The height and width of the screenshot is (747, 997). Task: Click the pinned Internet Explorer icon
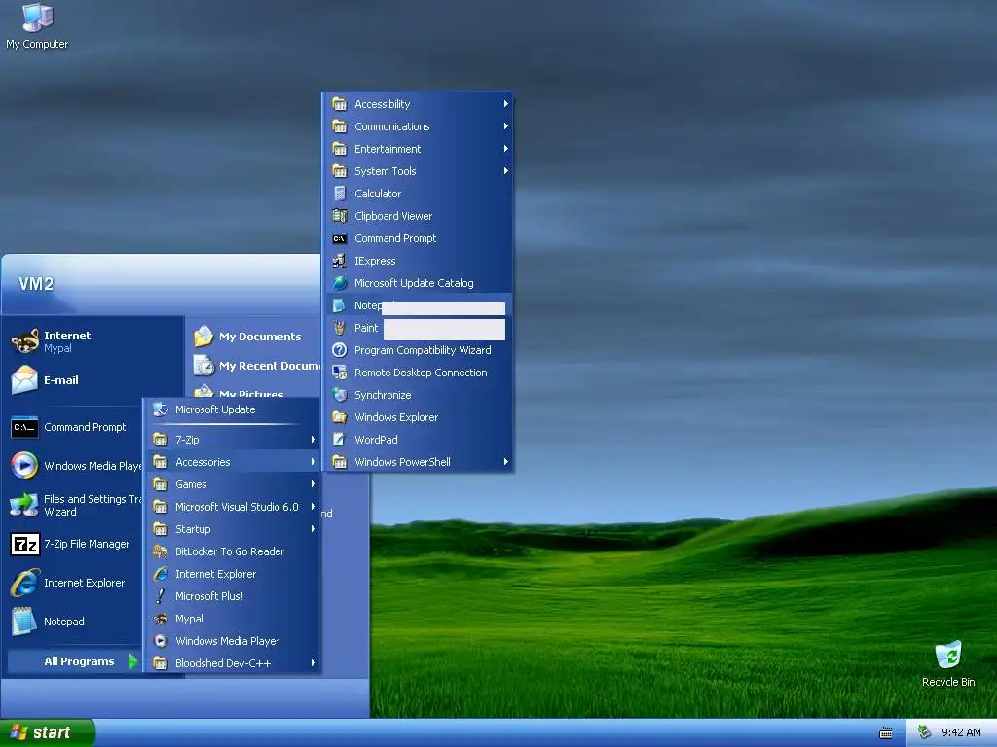click(24, 583)
